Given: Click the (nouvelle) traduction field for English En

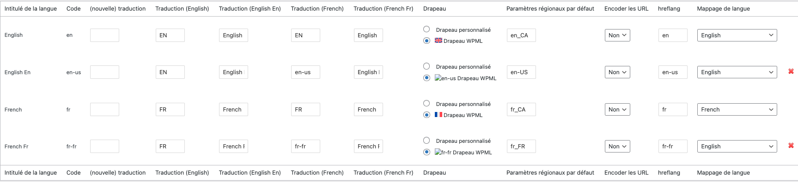Looking at the screenshot, I should pos(104,72).
